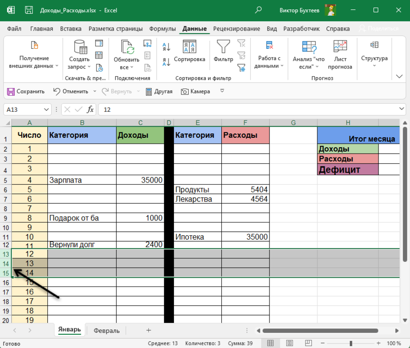Sort ascending with the A-to-Я icon

tap(166, 47)
